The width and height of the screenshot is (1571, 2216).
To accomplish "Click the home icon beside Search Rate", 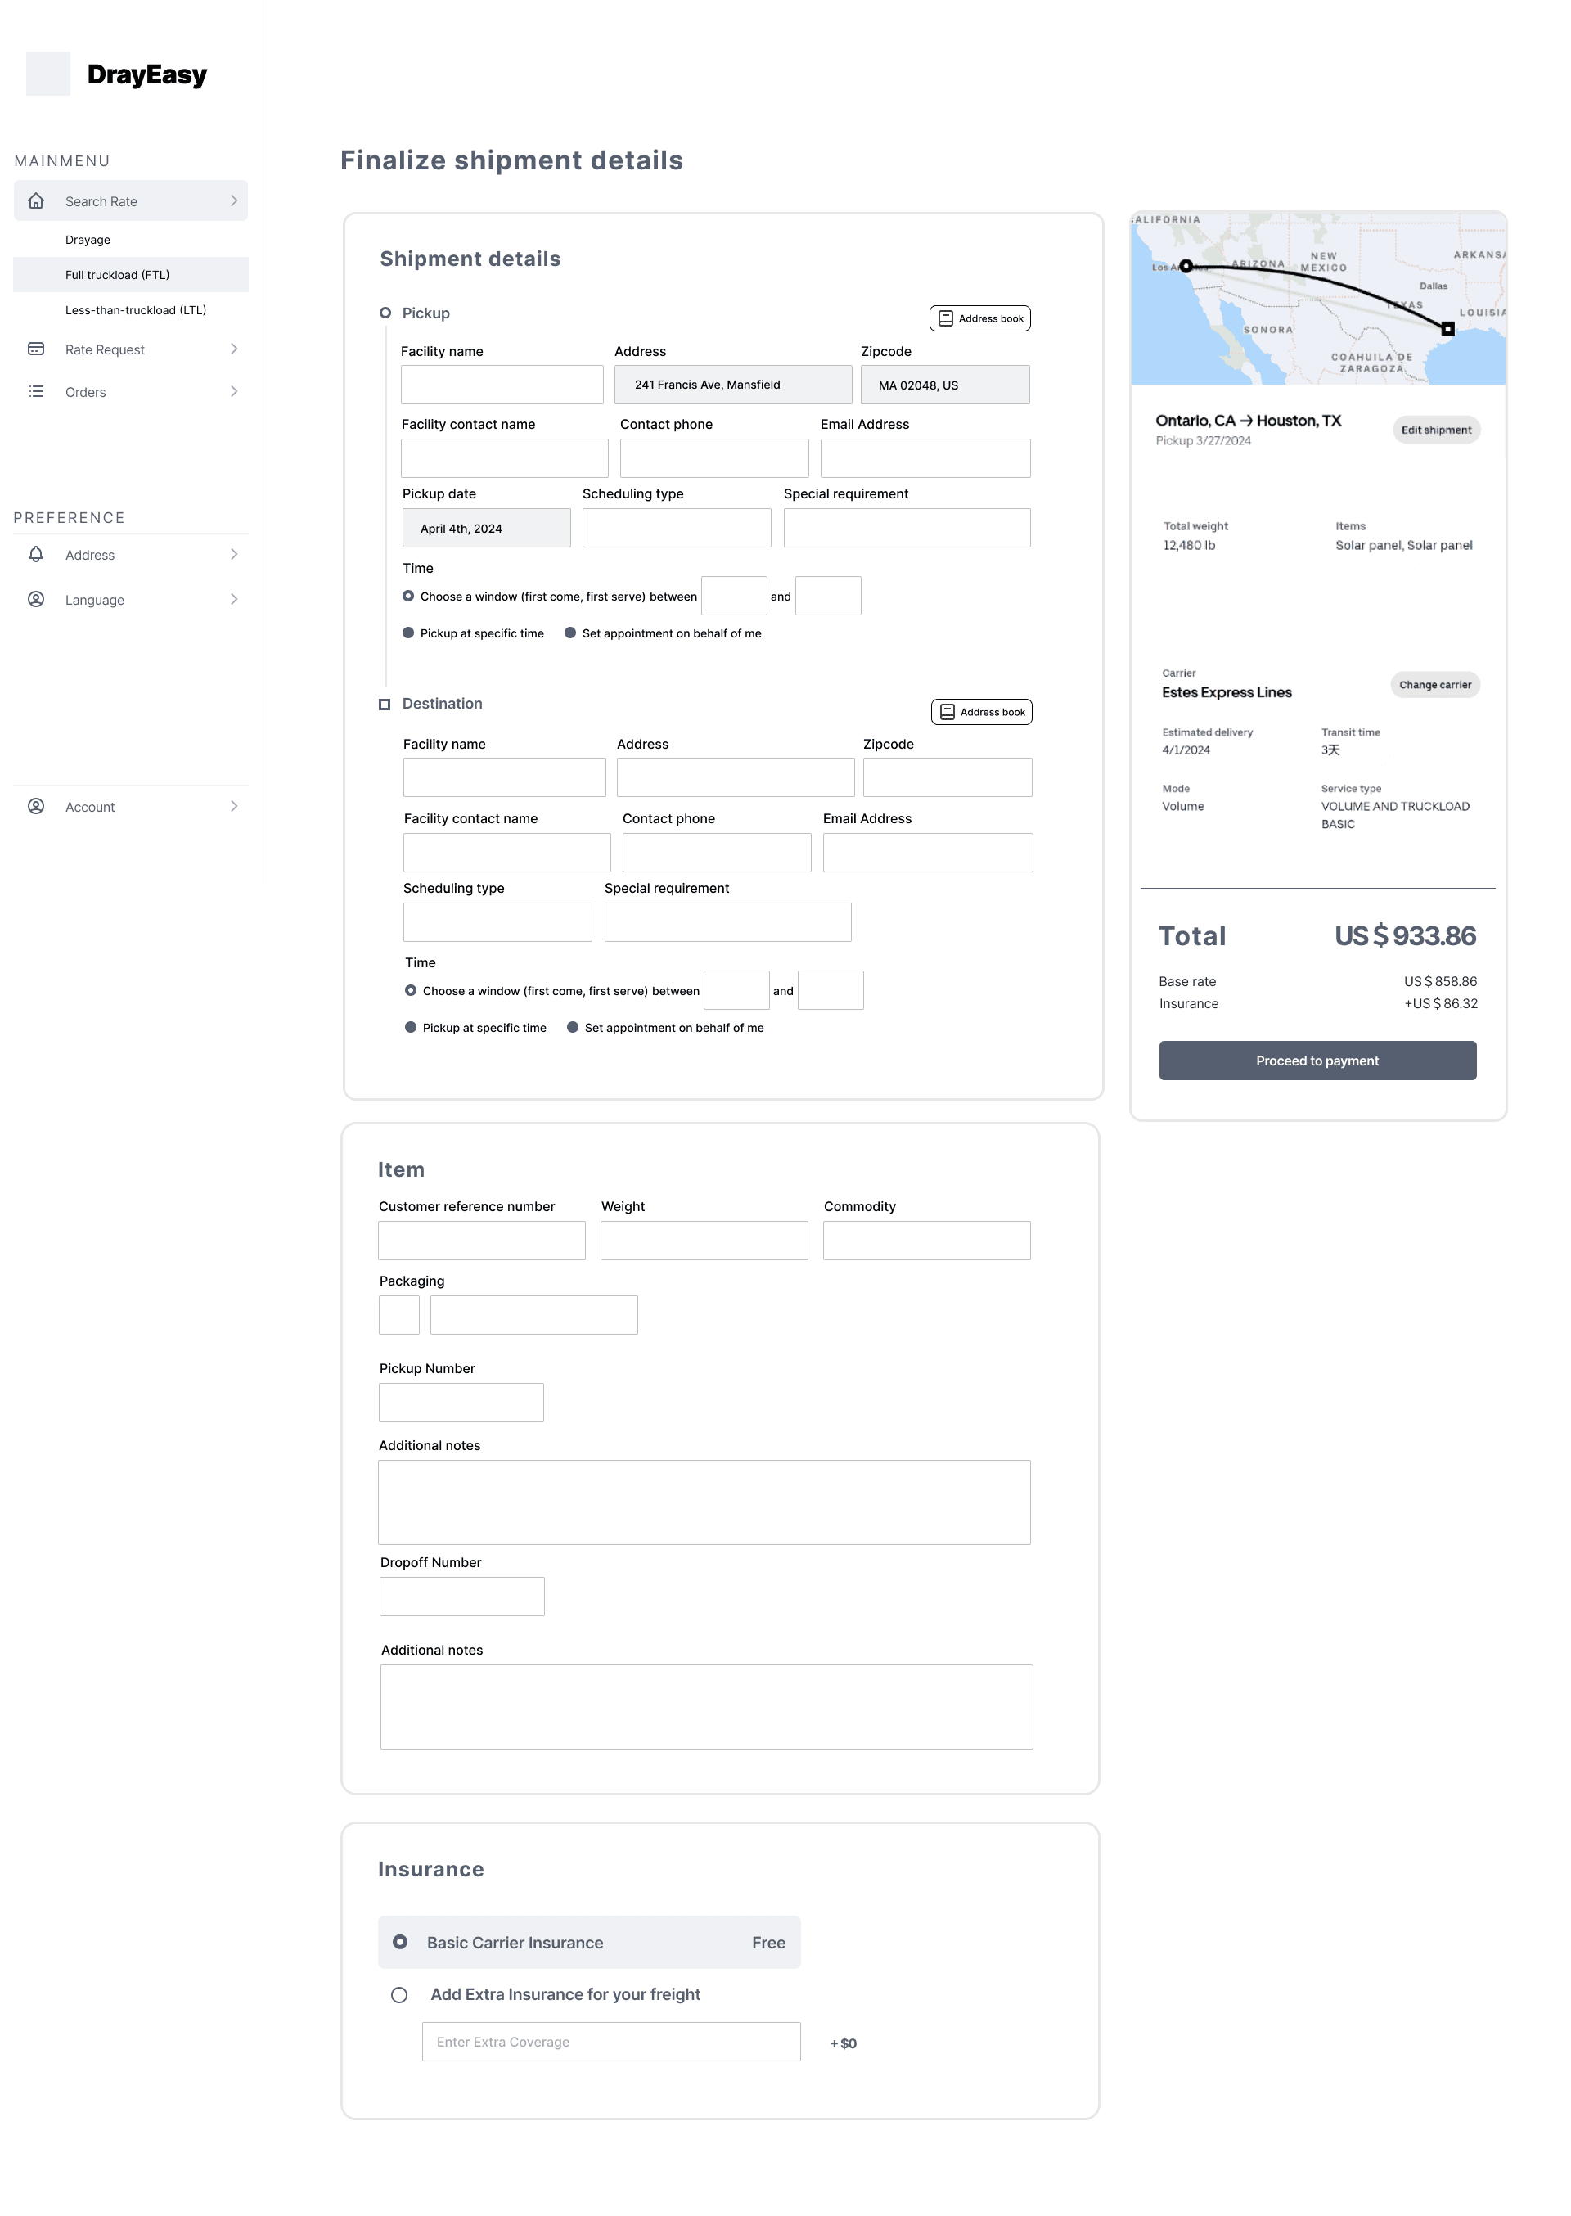I will 36,201.
